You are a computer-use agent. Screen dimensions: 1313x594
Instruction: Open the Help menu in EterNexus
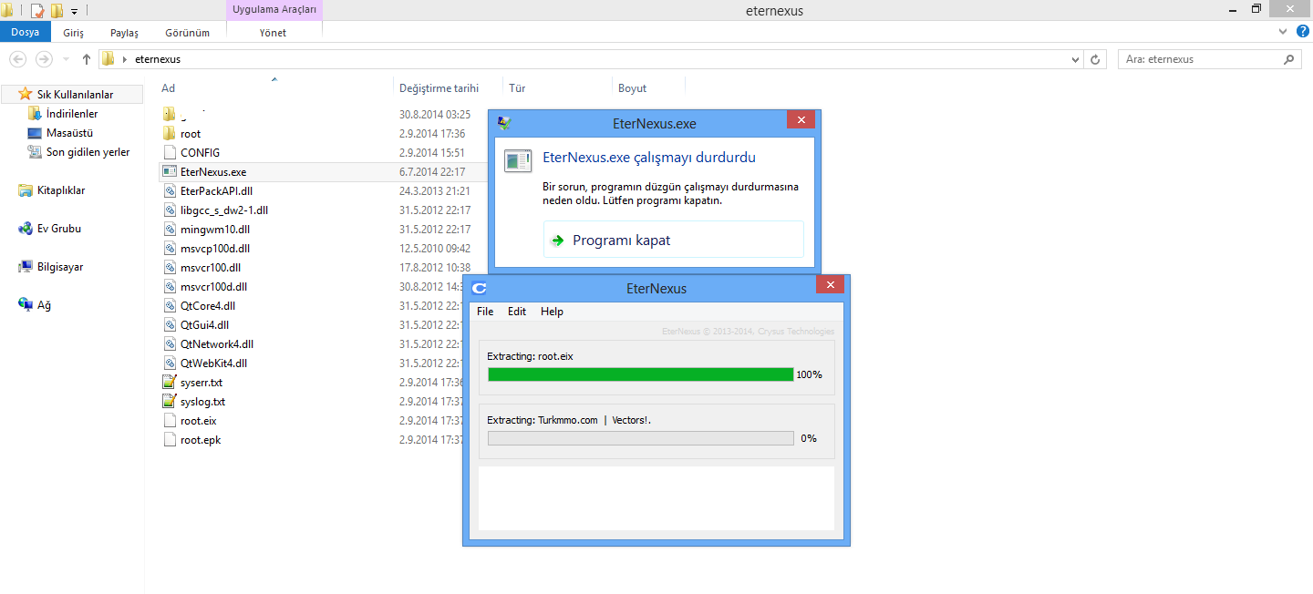coord(552,312)
